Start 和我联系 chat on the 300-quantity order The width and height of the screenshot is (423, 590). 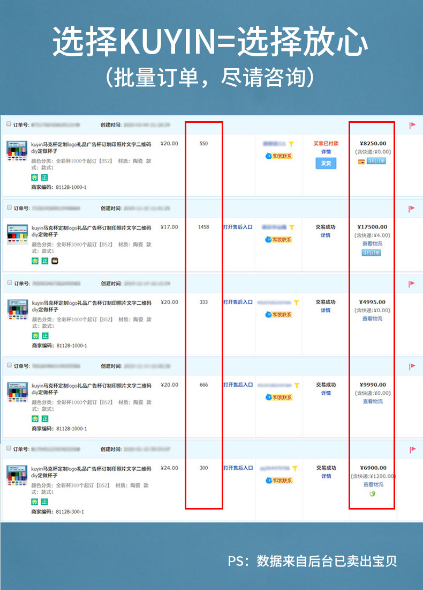[x=279, y=481]
